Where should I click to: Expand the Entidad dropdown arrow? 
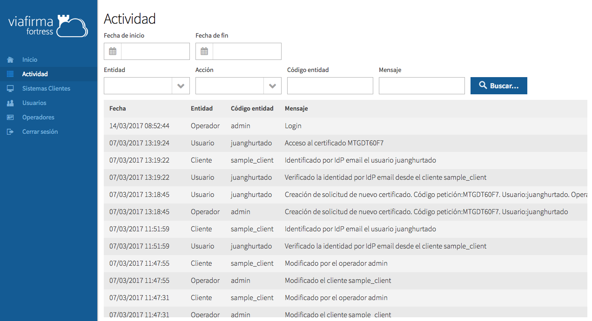(181, 86)
